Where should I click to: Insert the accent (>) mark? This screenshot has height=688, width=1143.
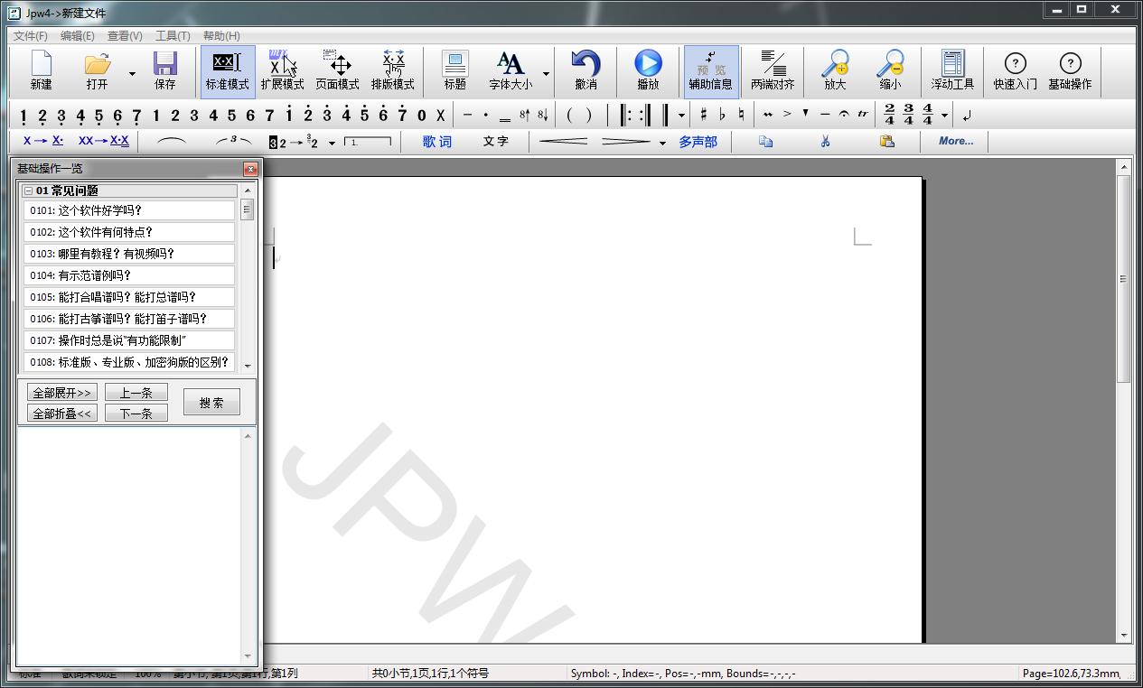click(787, 115)
